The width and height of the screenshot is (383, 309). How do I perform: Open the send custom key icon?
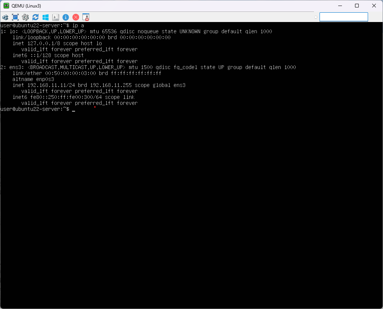click(x=56, y=17)
